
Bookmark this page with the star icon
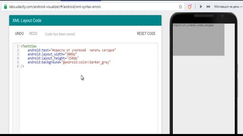point(180,7)
